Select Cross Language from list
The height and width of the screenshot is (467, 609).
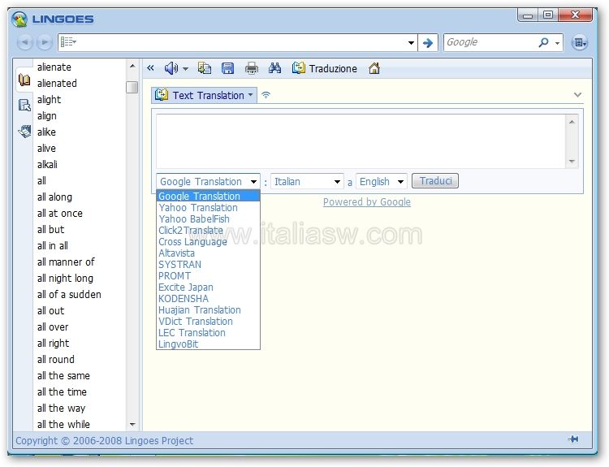pos(208,242)
